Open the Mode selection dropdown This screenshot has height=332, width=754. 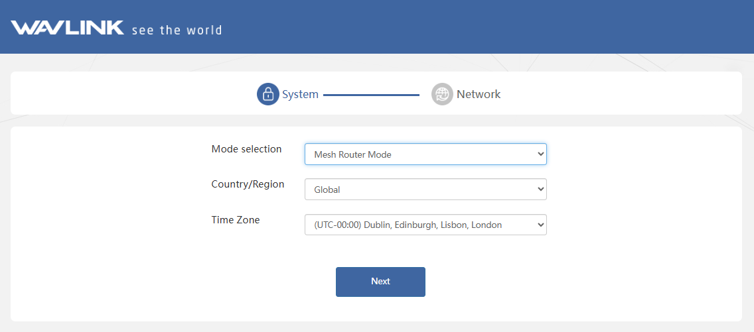(425, 154)
